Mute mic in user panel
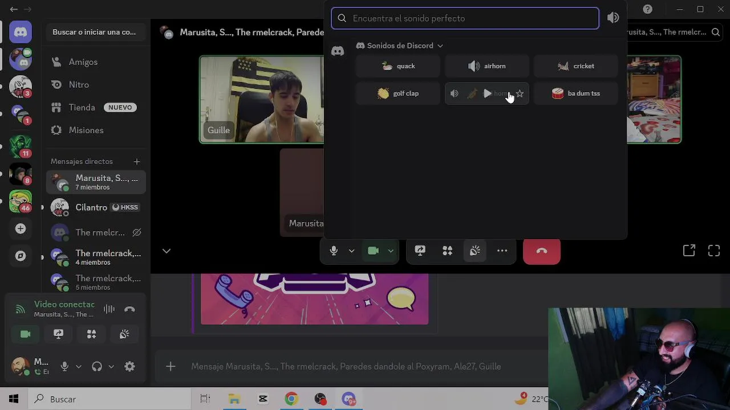This screenshot has height=410, width=730. coord(64,367)
